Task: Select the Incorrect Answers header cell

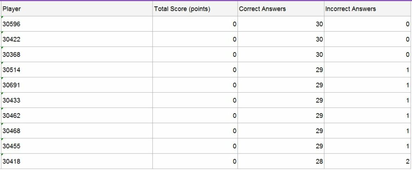Action: 367,9
